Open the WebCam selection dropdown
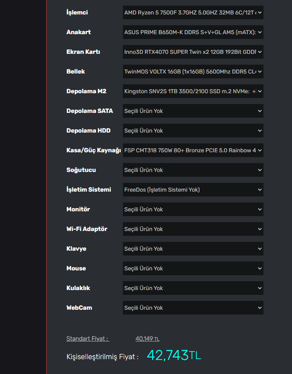This screenshot has width=292, height=374. (193, 308)
